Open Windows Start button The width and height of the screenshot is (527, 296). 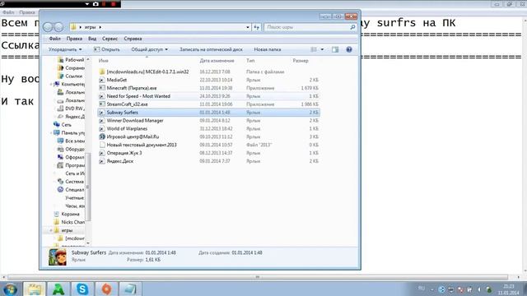(9, 289)
